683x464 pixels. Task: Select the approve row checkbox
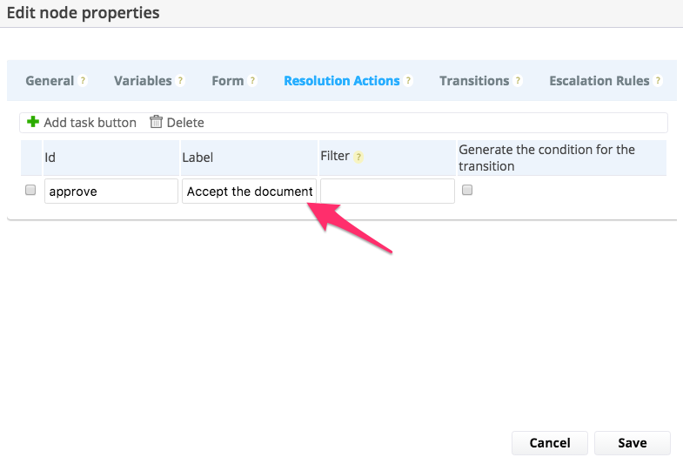coord(30,190)
